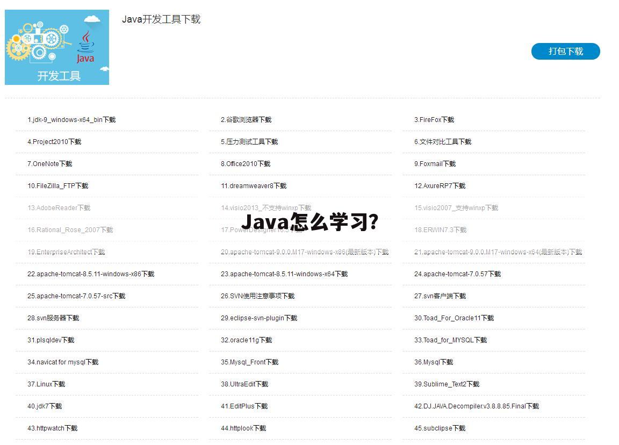619x445 pixels.
Task: Open 5.压力测试工具下载 link
Action: [x=249, y=142]
